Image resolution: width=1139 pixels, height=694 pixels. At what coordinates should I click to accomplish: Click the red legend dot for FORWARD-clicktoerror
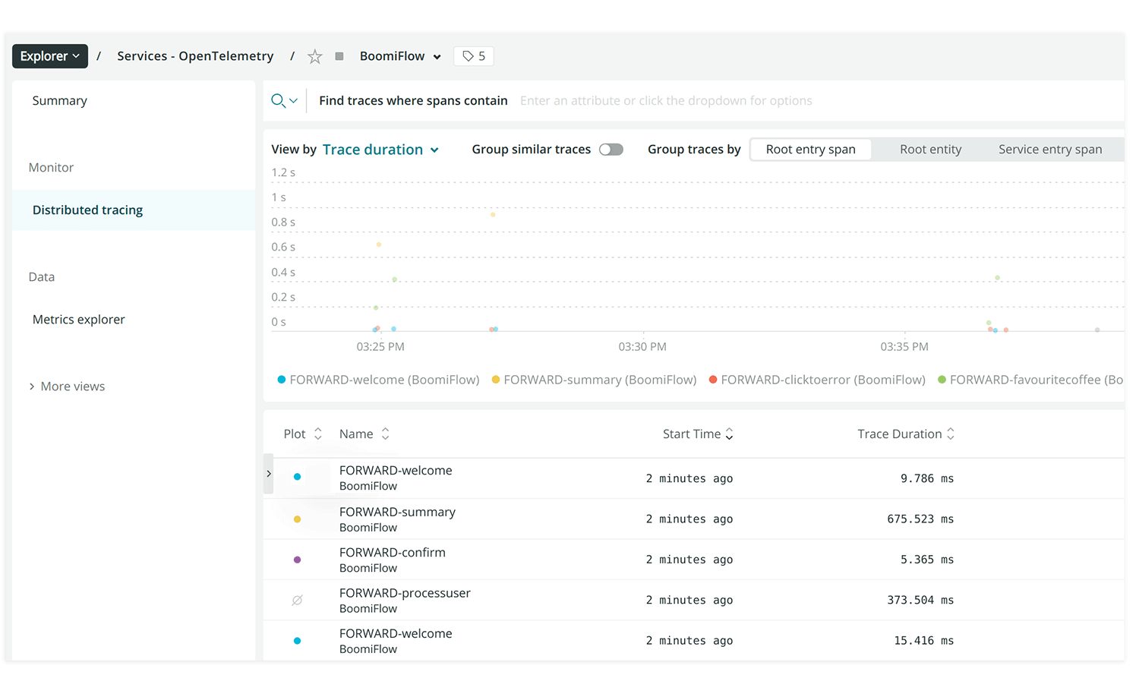pos(712,379)
